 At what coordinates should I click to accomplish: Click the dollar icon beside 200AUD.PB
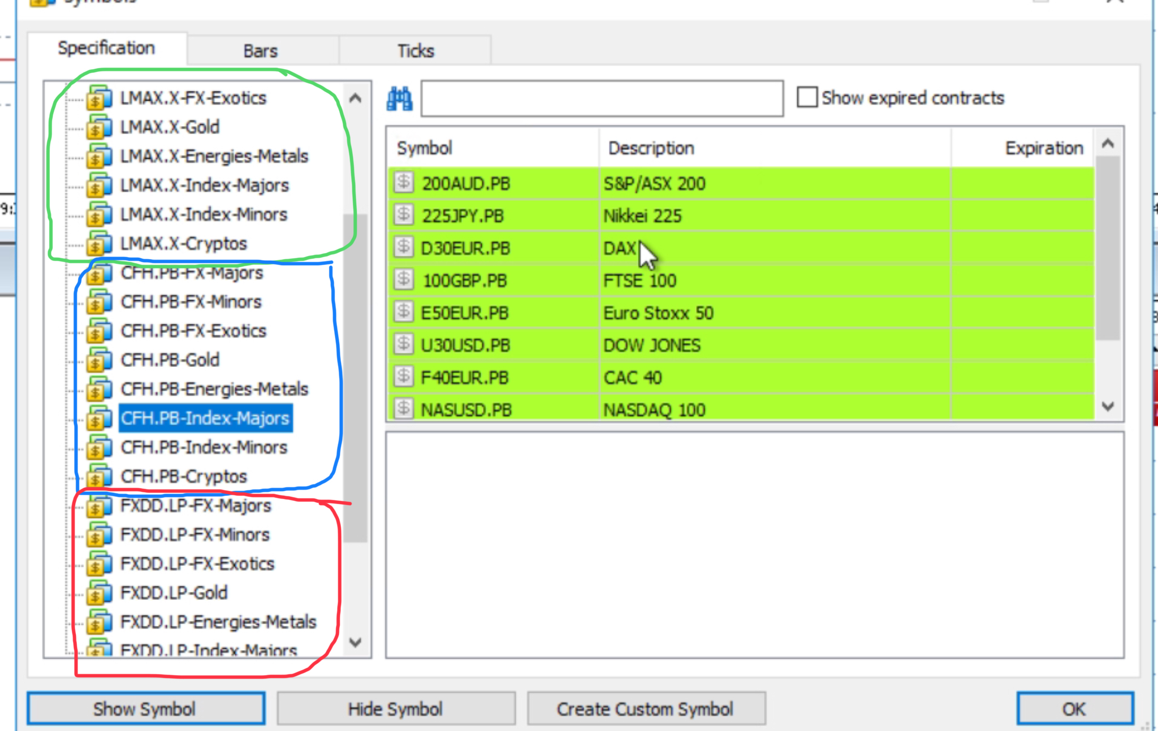point(404,183)
